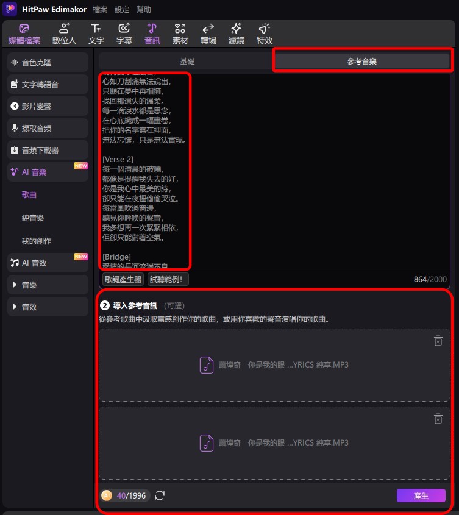Click the 40/1996 credits value
The height and width of the screenshot is (515, 459).
(131, 495)
